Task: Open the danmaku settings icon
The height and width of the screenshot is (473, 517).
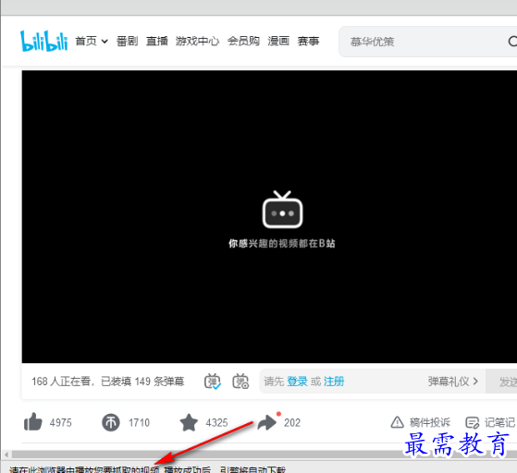Action: (x=240, y=382)
